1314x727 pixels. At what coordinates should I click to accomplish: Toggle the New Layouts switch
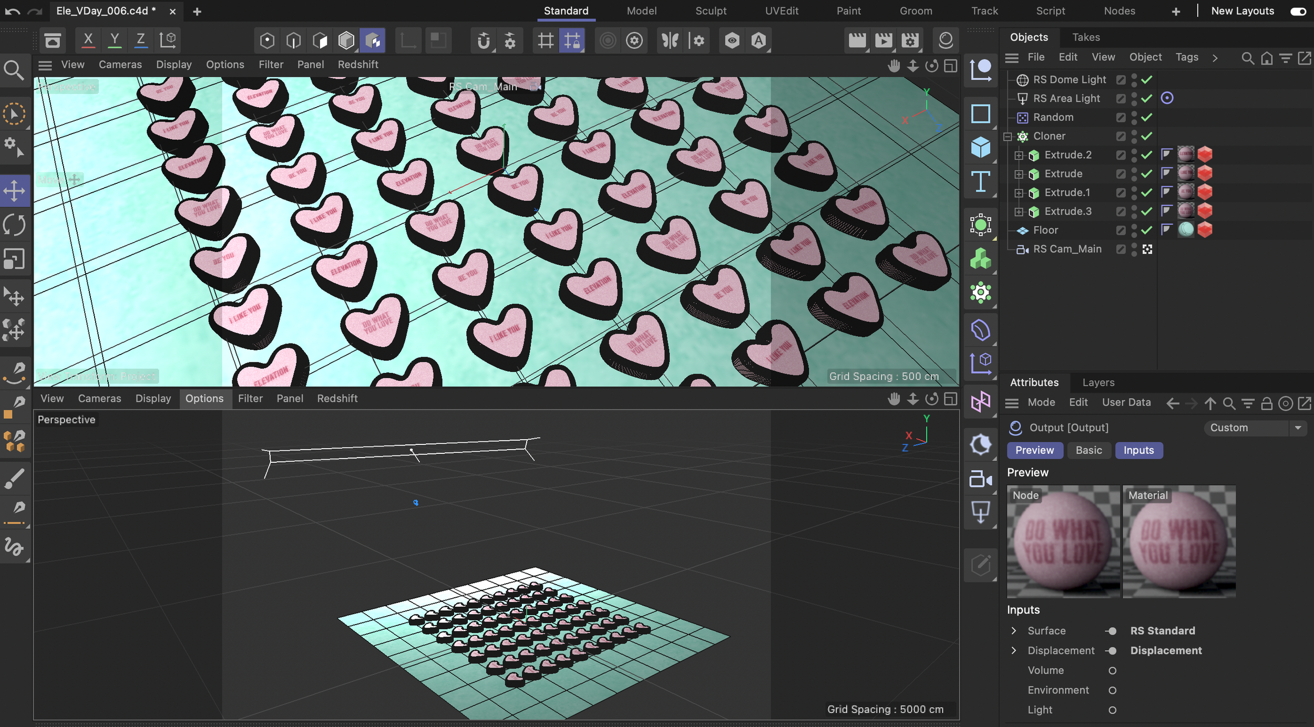[1298, 11]
